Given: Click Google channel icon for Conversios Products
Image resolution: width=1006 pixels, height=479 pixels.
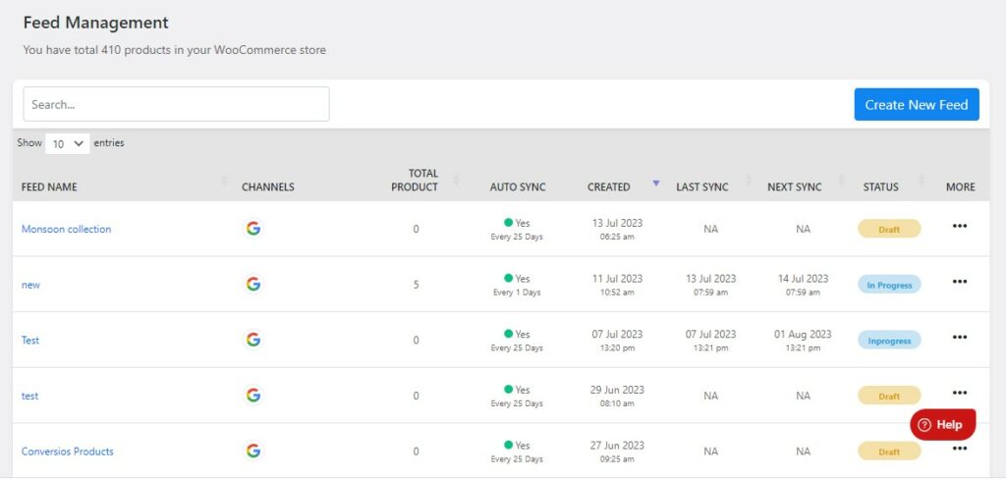Looking at the screenshot, I should pyautogui.click(x=253, y=451).
